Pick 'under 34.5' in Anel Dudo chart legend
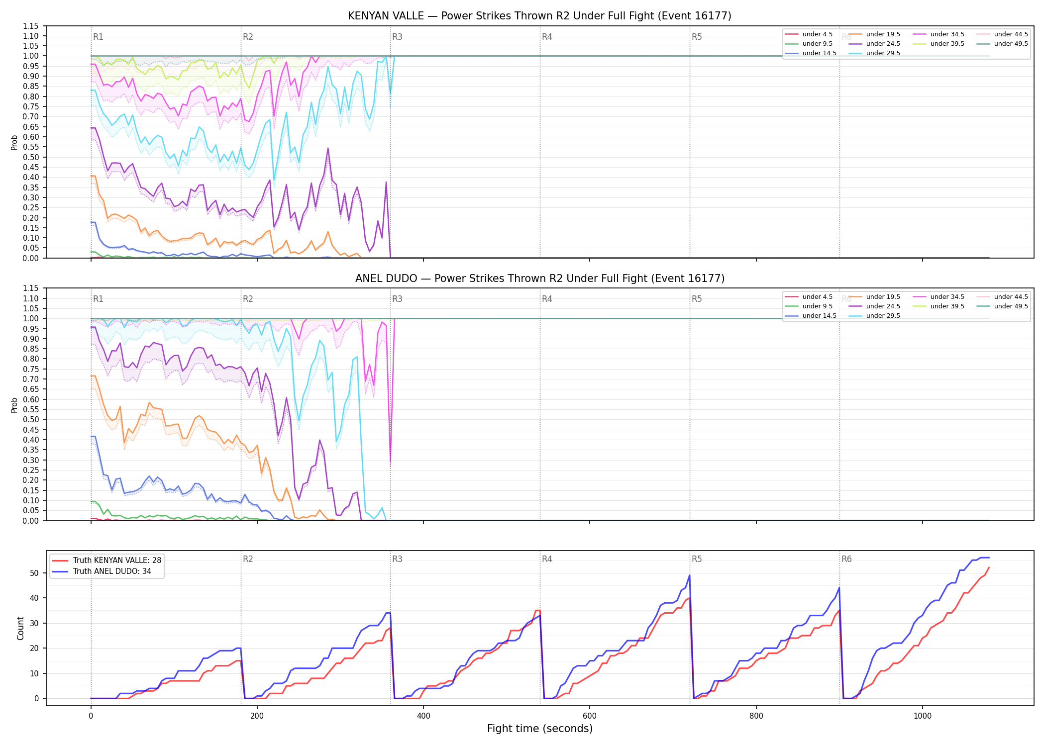Screen dimensions: 1045x746 939,297
